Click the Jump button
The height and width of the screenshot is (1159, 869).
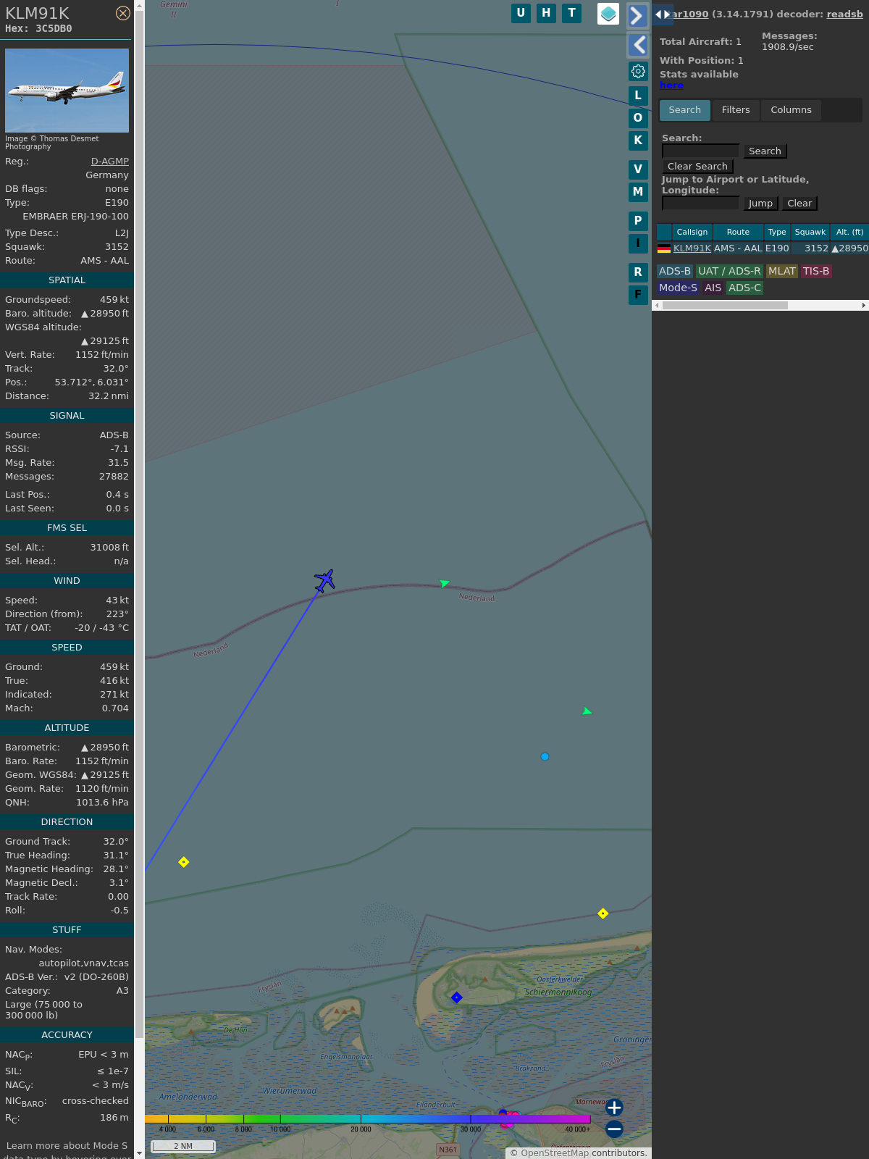pyautogui.click(x=760, y=204)
